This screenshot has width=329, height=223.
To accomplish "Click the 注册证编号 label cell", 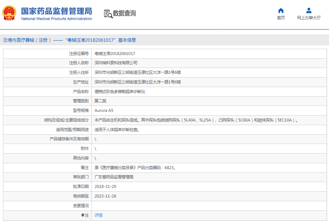I will coord(47,54).
